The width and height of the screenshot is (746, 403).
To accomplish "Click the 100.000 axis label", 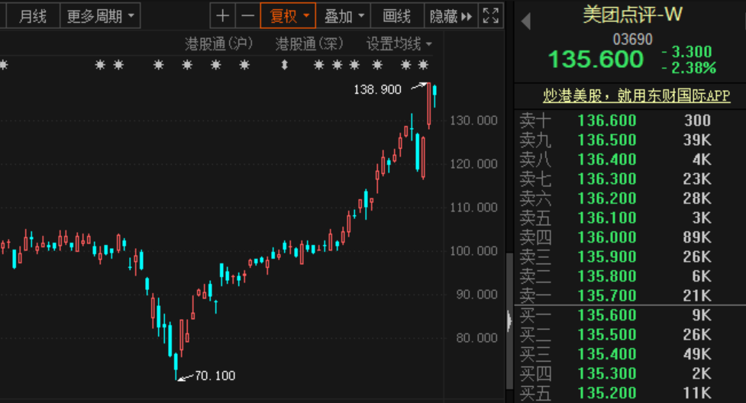I will coord(474,251).
